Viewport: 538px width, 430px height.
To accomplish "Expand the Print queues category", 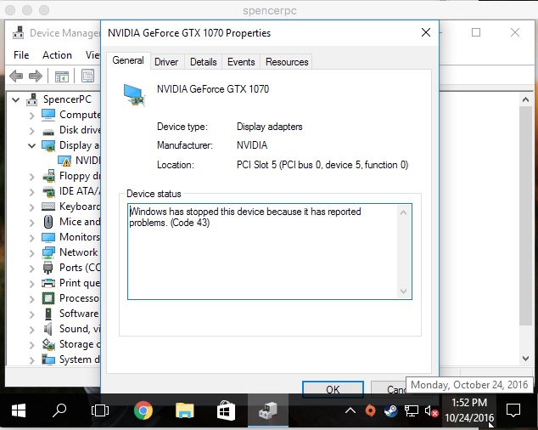I will pos(32,284).
